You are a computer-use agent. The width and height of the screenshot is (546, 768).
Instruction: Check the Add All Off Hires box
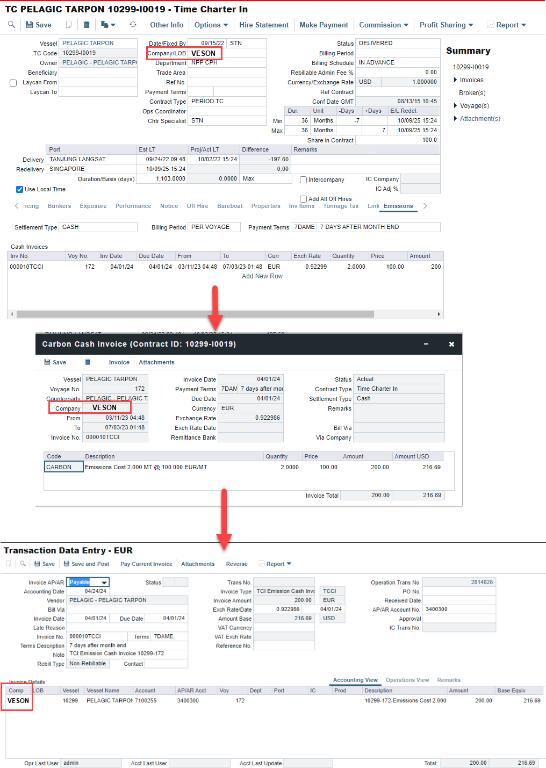pos(304,199)
